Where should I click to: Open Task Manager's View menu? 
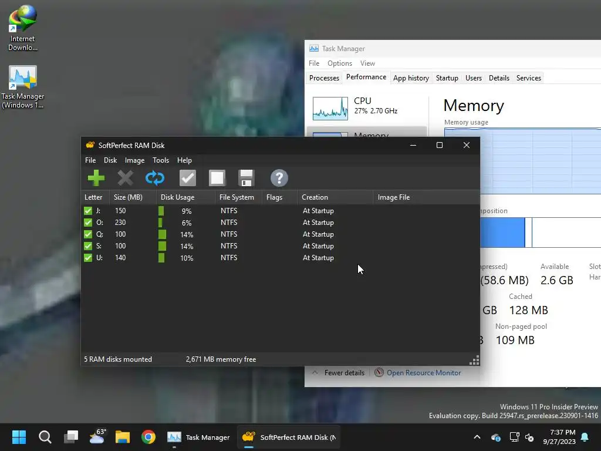(367, 63)
